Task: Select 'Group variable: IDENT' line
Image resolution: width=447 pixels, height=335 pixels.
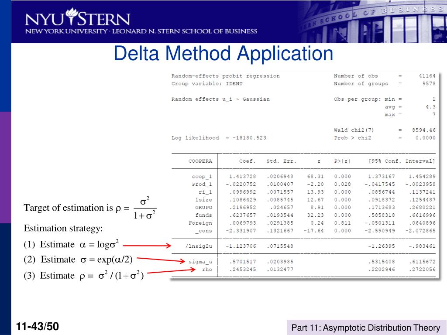Action: tap(207, 83)
